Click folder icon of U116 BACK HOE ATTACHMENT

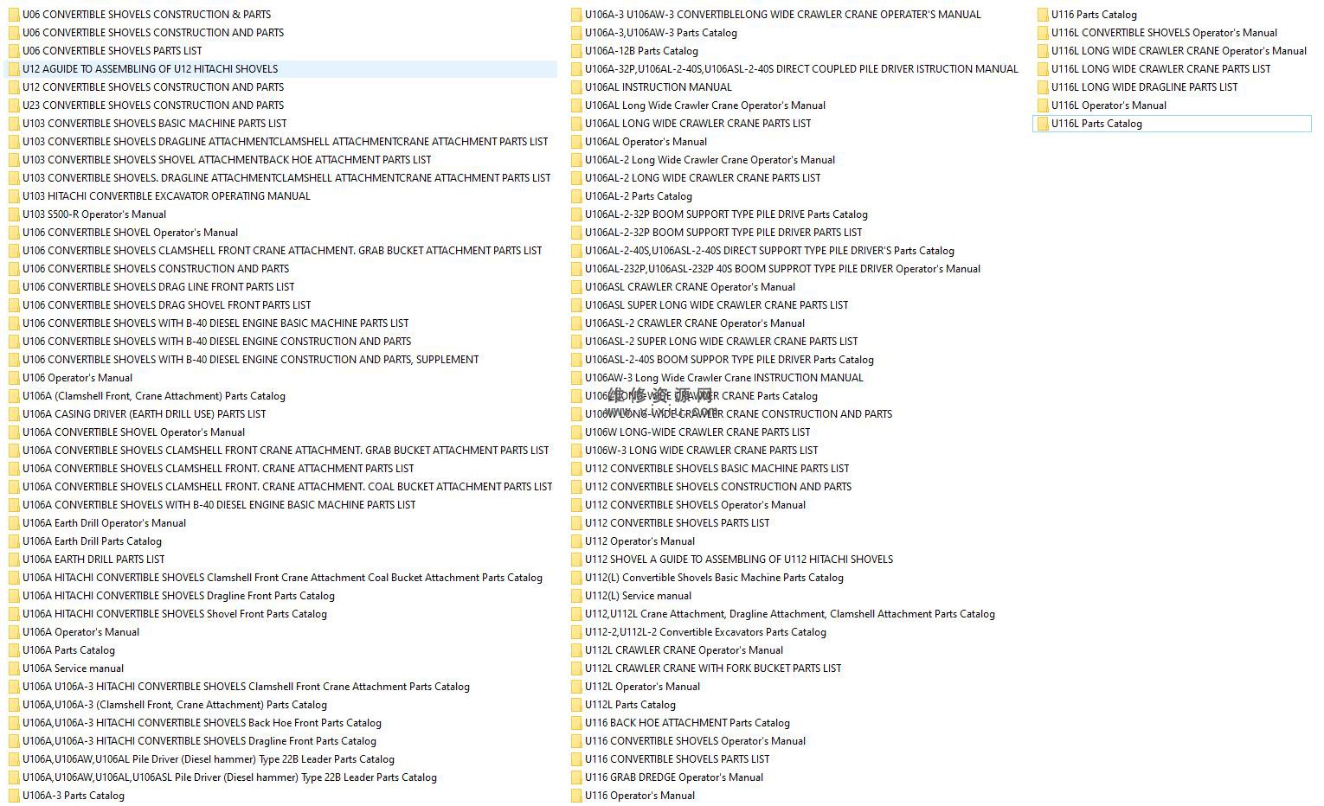pyautogui.click(x=576, y=723)
